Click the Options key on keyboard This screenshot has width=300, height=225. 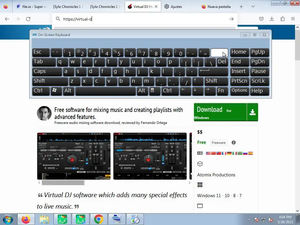[x=240, y=91]
